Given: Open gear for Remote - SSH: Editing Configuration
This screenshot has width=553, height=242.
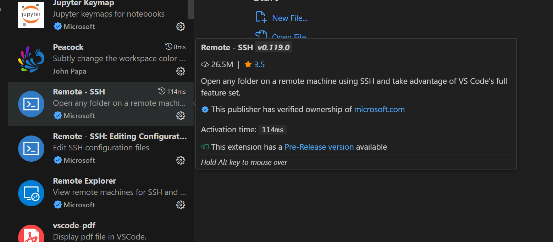Looking at the screenshot, I should [181, 160].
